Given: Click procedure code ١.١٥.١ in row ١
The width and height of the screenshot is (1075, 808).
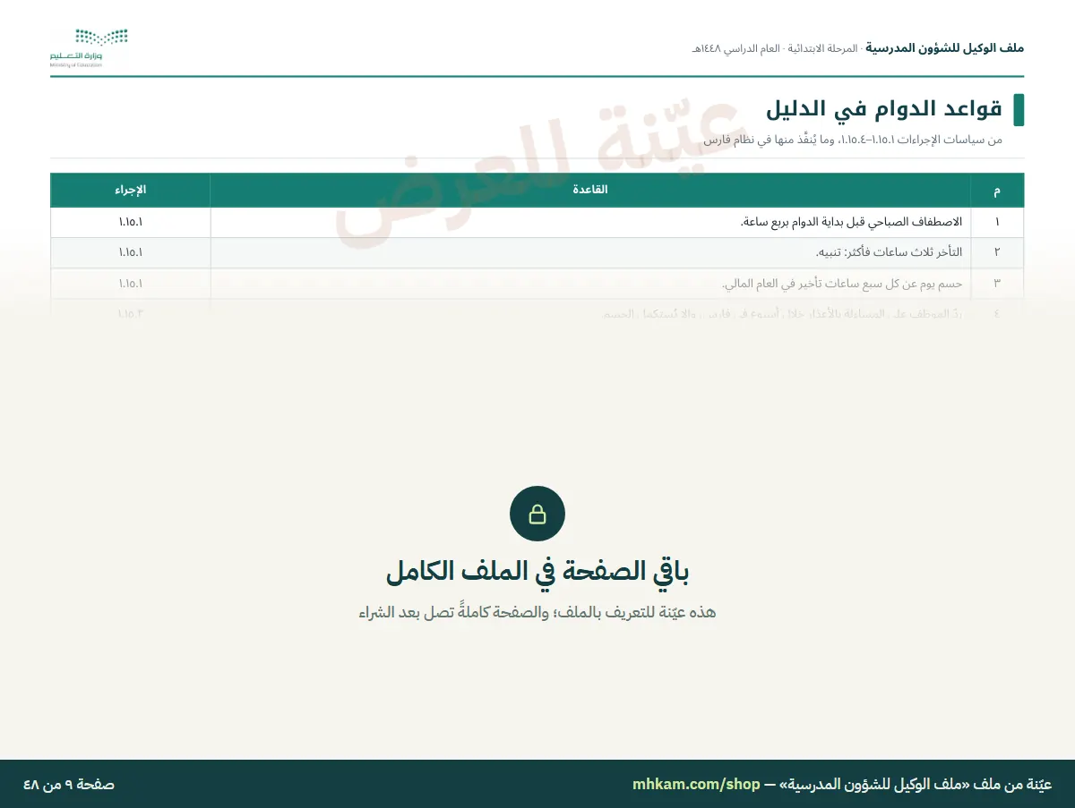Looking at the screenshot, I should 131,222.
